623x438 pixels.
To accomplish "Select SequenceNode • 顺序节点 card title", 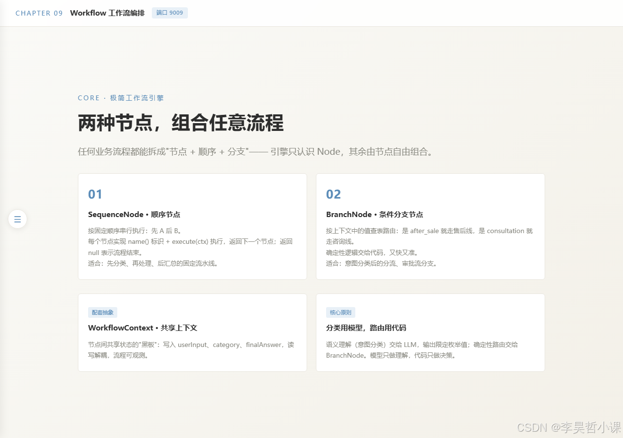I will click(134, 214).
